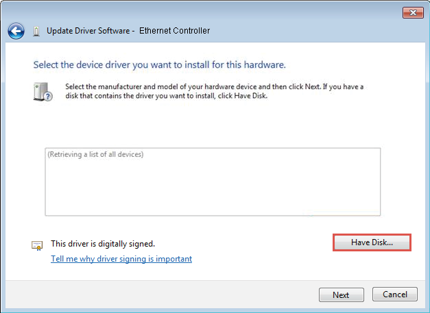Click the This driver is digitally signed text

pos(103,244)
